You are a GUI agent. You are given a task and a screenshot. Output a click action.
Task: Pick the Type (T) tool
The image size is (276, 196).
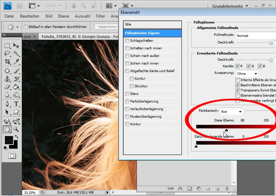tap(16, 104)
